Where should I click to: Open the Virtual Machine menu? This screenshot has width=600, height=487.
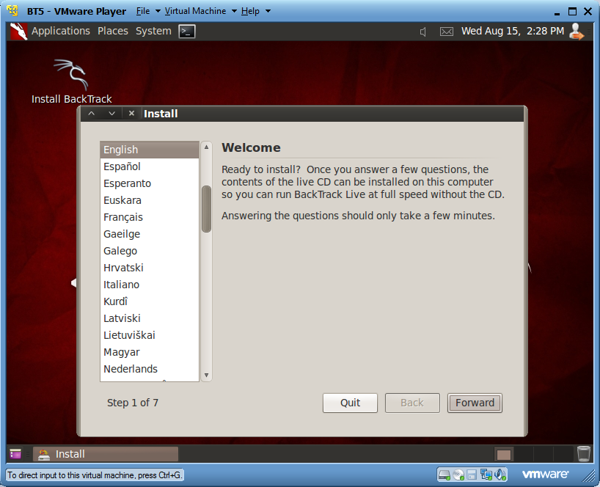pos(195,11)
